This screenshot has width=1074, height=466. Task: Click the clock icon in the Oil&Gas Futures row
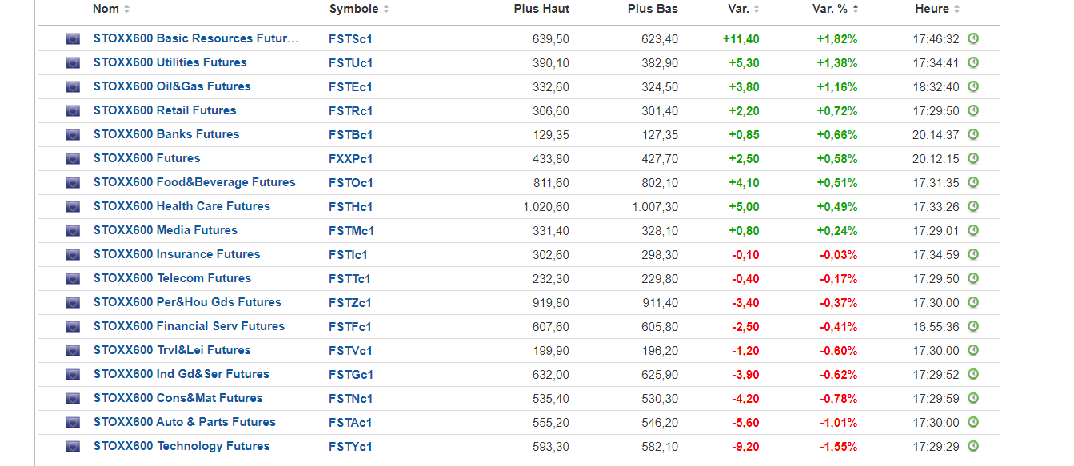[973, 86]
